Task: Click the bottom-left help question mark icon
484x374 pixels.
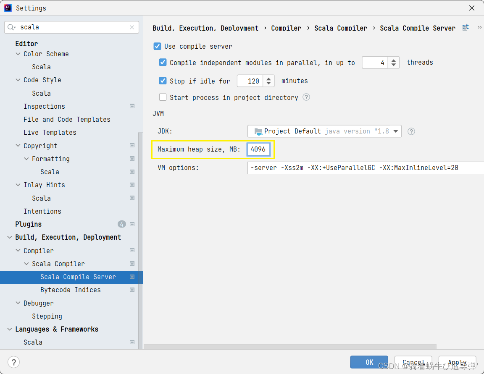Action: 13,362
